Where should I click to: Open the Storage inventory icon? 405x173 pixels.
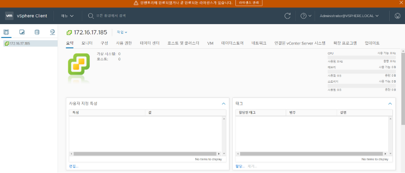pyautogui.click(x=37, y=32)
